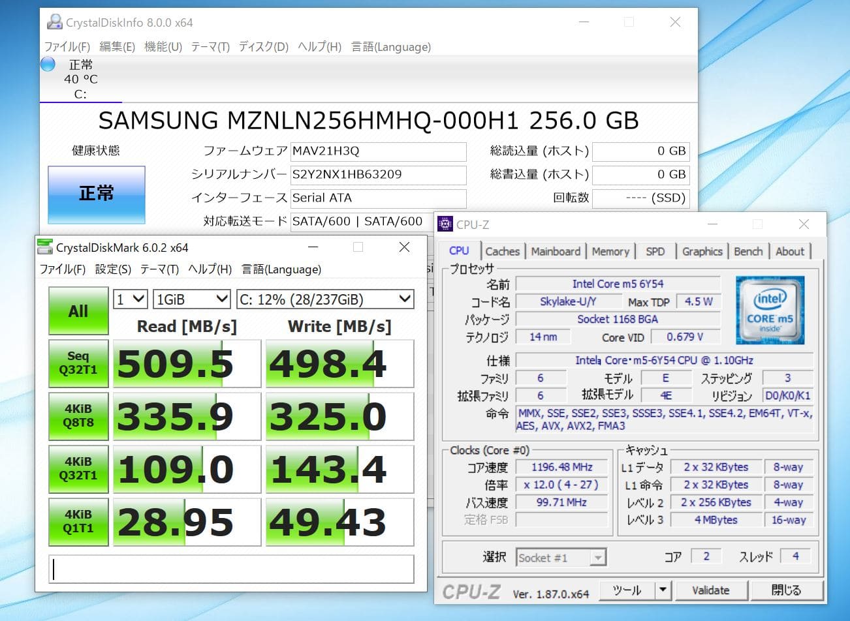Image resolution: width=850 pixels, height=621 pixels.
Task: Click the Validate button in CPU-Z
Action: click(x=710, y=590)
